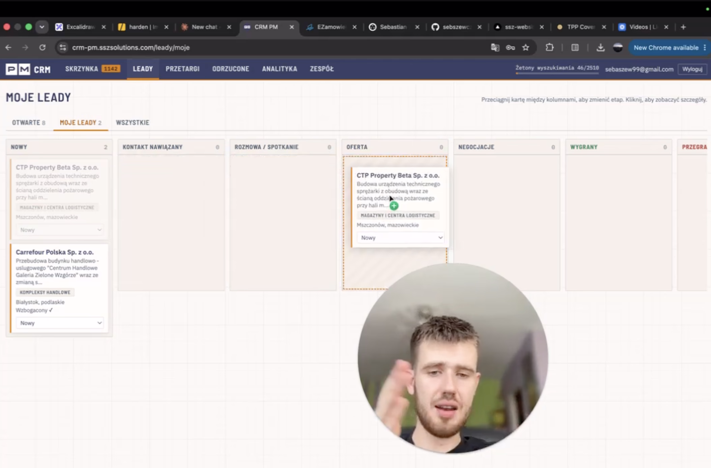Image resolution: width=711 pixels, height=468 pixels.
Task: Open the site information icon in the address bar
Action: click(x=63, y=48)
